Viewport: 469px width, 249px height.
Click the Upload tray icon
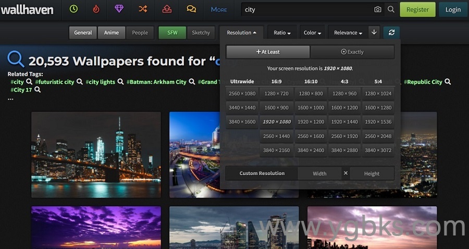pos(167,9)
